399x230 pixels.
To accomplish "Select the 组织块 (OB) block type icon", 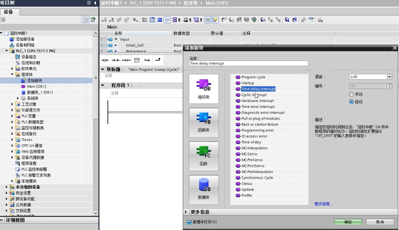I will [203, 89].
